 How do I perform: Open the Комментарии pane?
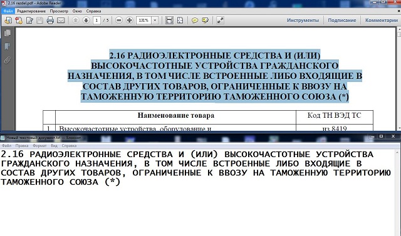click(382, 20)
